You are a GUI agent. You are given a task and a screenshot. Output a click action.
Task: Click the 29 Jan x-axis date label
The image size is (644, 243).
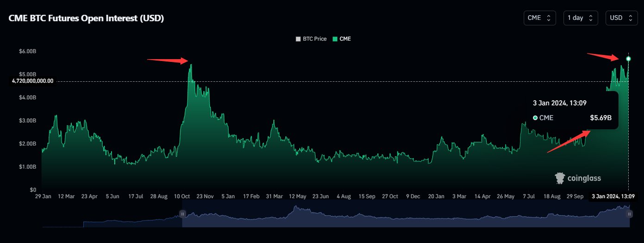[43, 196]
